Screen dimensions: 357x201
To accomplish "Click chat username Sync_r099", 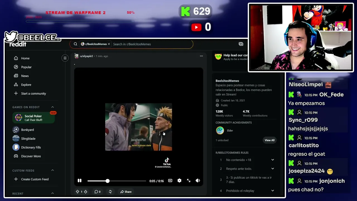I will [303, 120].
